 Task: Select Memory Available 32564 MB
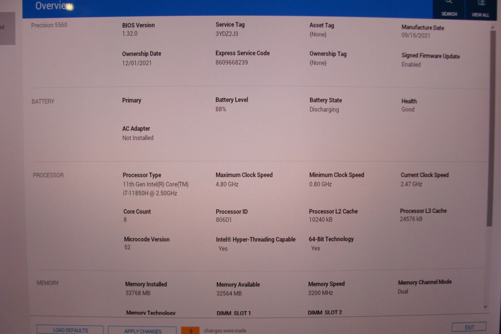229,294
